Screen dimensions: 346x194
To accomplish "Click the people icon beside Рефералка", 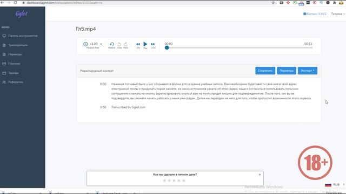I will 4,82.
